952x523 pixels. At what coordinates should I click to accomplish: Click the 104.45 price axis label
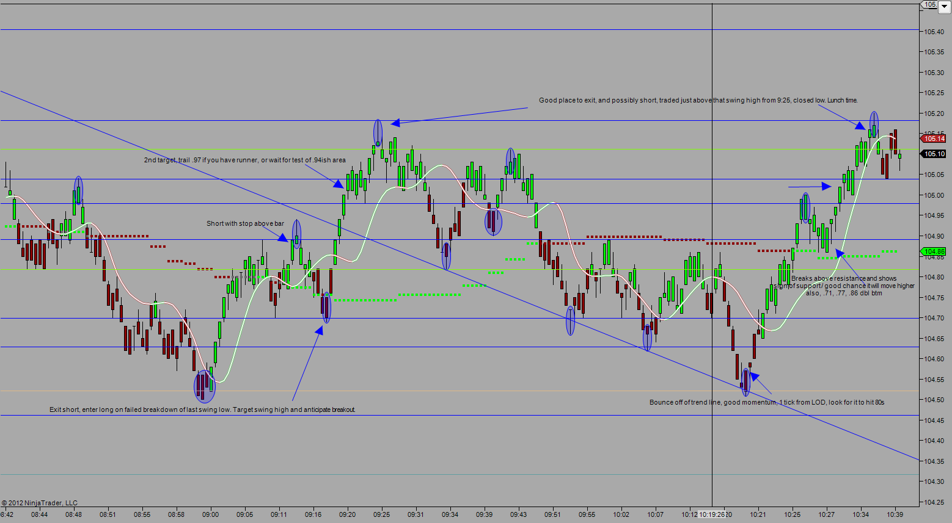934,420
